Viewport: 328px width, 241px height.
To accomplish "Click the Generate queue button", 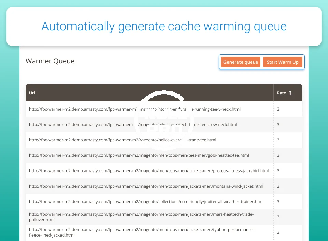I will point(241,62).
